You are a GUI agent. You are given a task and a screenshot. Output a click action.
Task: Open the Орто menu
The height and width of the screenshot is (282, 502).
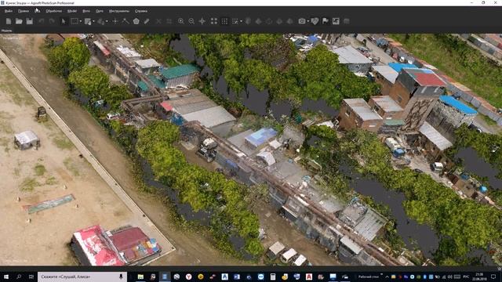100,11
